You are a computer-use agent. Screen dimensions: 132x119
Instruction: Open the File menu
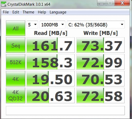coord(6,12)
